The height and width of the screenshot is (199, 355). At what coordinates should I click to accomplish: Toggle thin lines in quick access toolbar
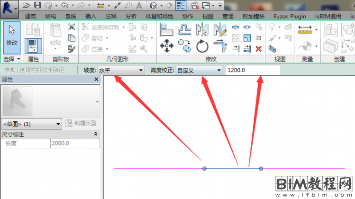click(181, 5)
